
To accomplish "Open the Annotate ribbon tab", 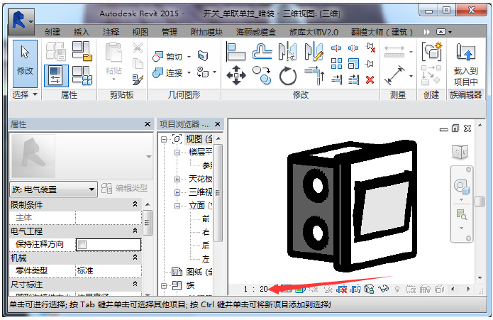I will pos(111,32).
